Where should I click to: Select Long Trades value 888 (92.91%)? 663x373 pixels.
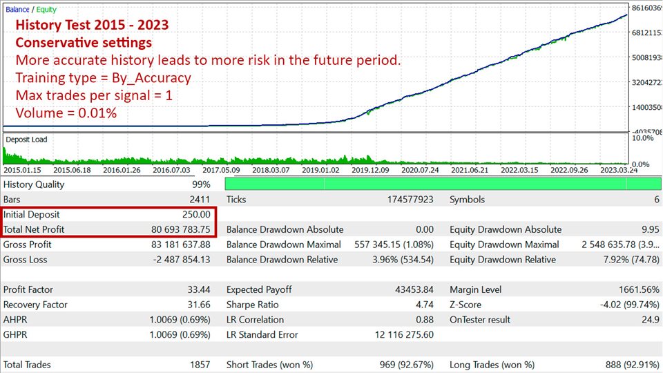(632, 365)
